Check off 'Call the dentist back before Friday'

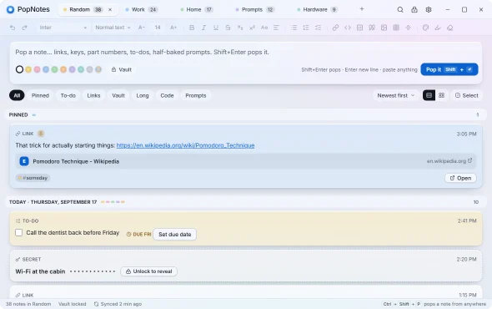(x=19, y=233)
